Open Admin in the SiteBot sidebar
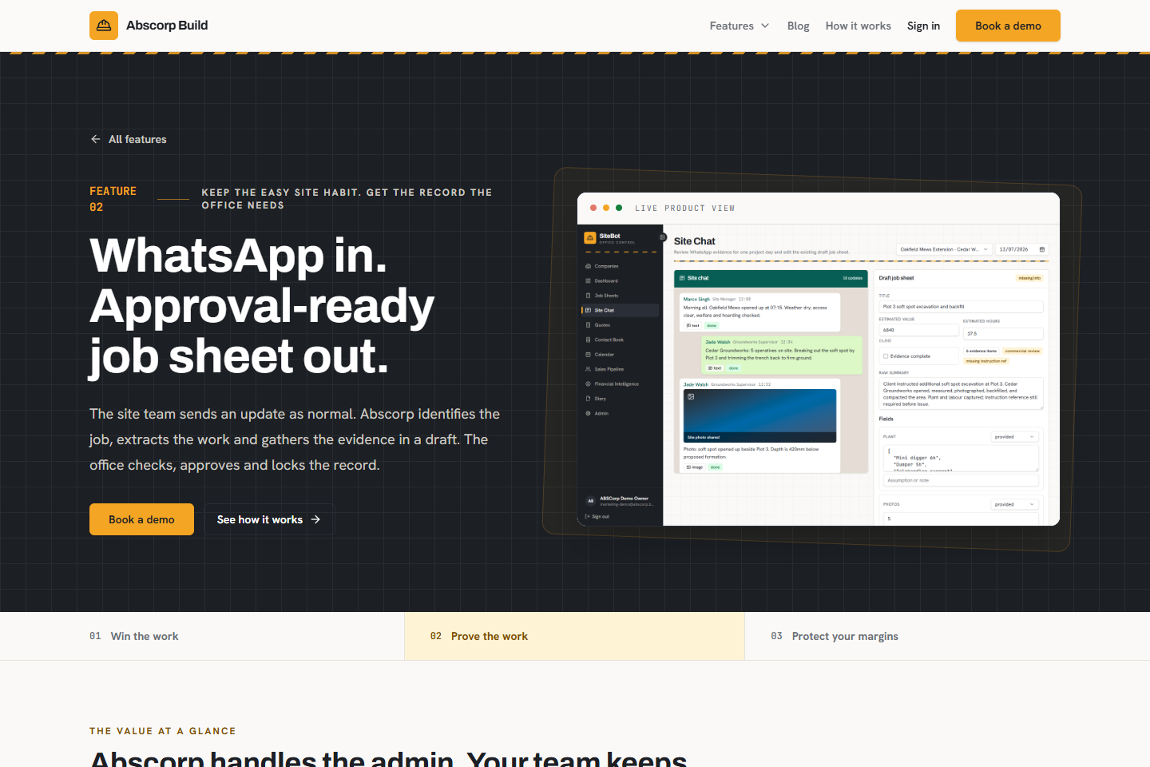This screenshot has height=767, width=1150. coord(621,413)
